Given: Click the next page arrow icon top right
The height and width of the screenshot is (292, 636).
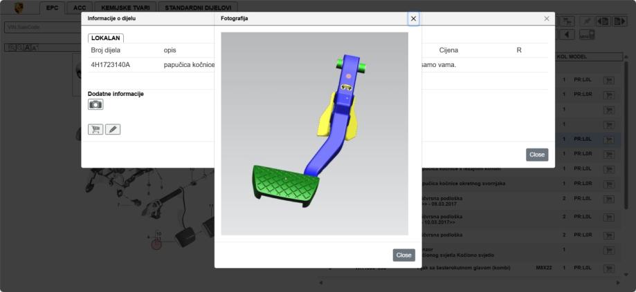Looking at the screenshot, I should [x=619, y=23].
